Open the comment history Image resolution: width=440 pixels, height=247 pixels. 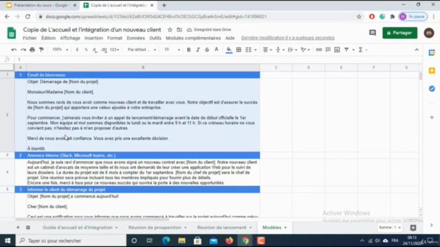373,33
